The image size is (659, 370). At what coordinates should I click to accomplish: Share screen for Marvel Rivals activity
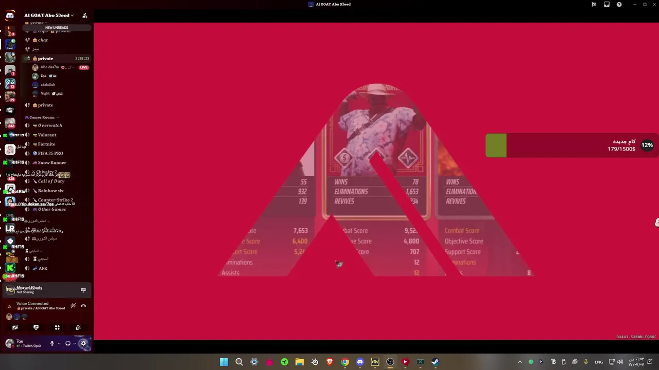point(83,290)
